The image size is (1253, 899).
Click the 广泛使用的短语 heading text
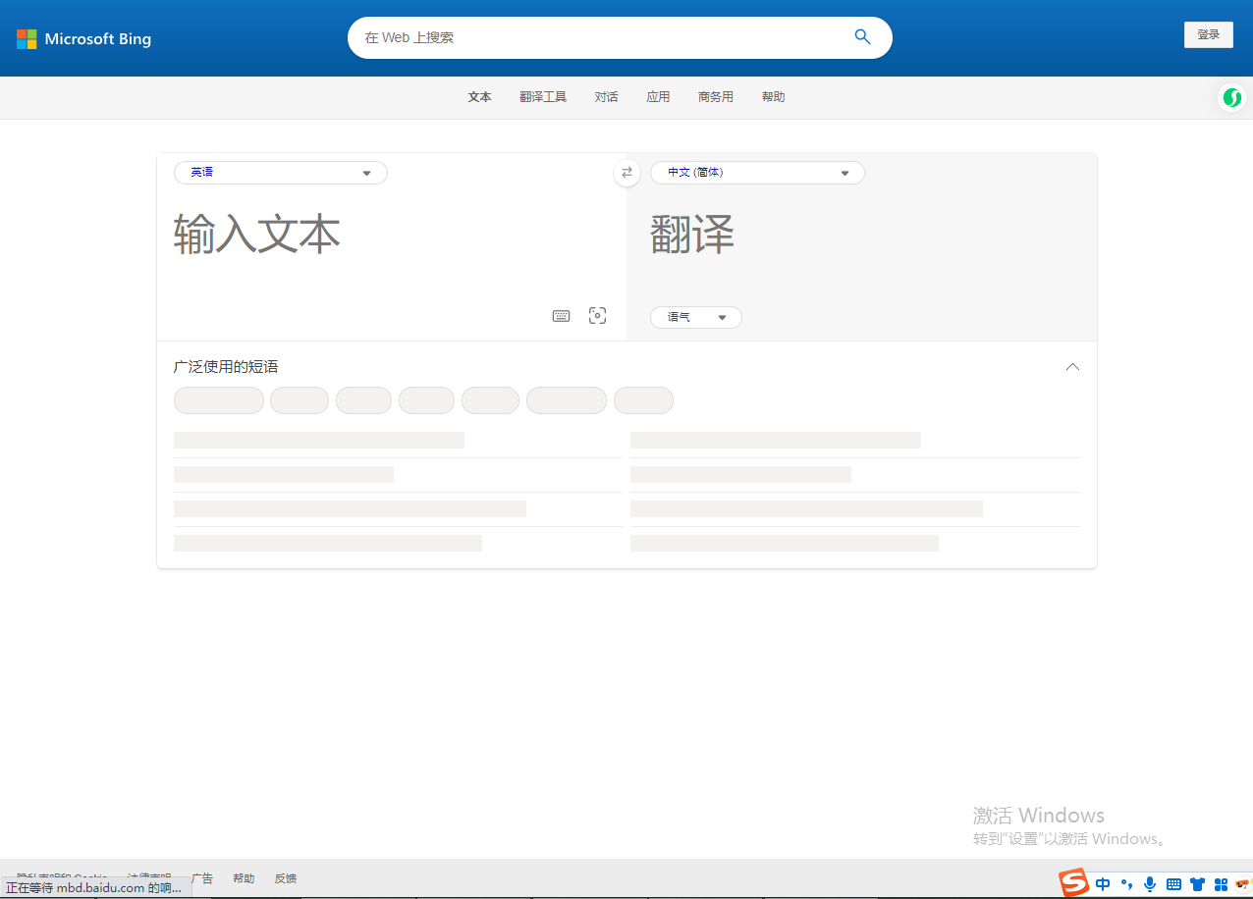pyautogui.click(x=226, y=367)
